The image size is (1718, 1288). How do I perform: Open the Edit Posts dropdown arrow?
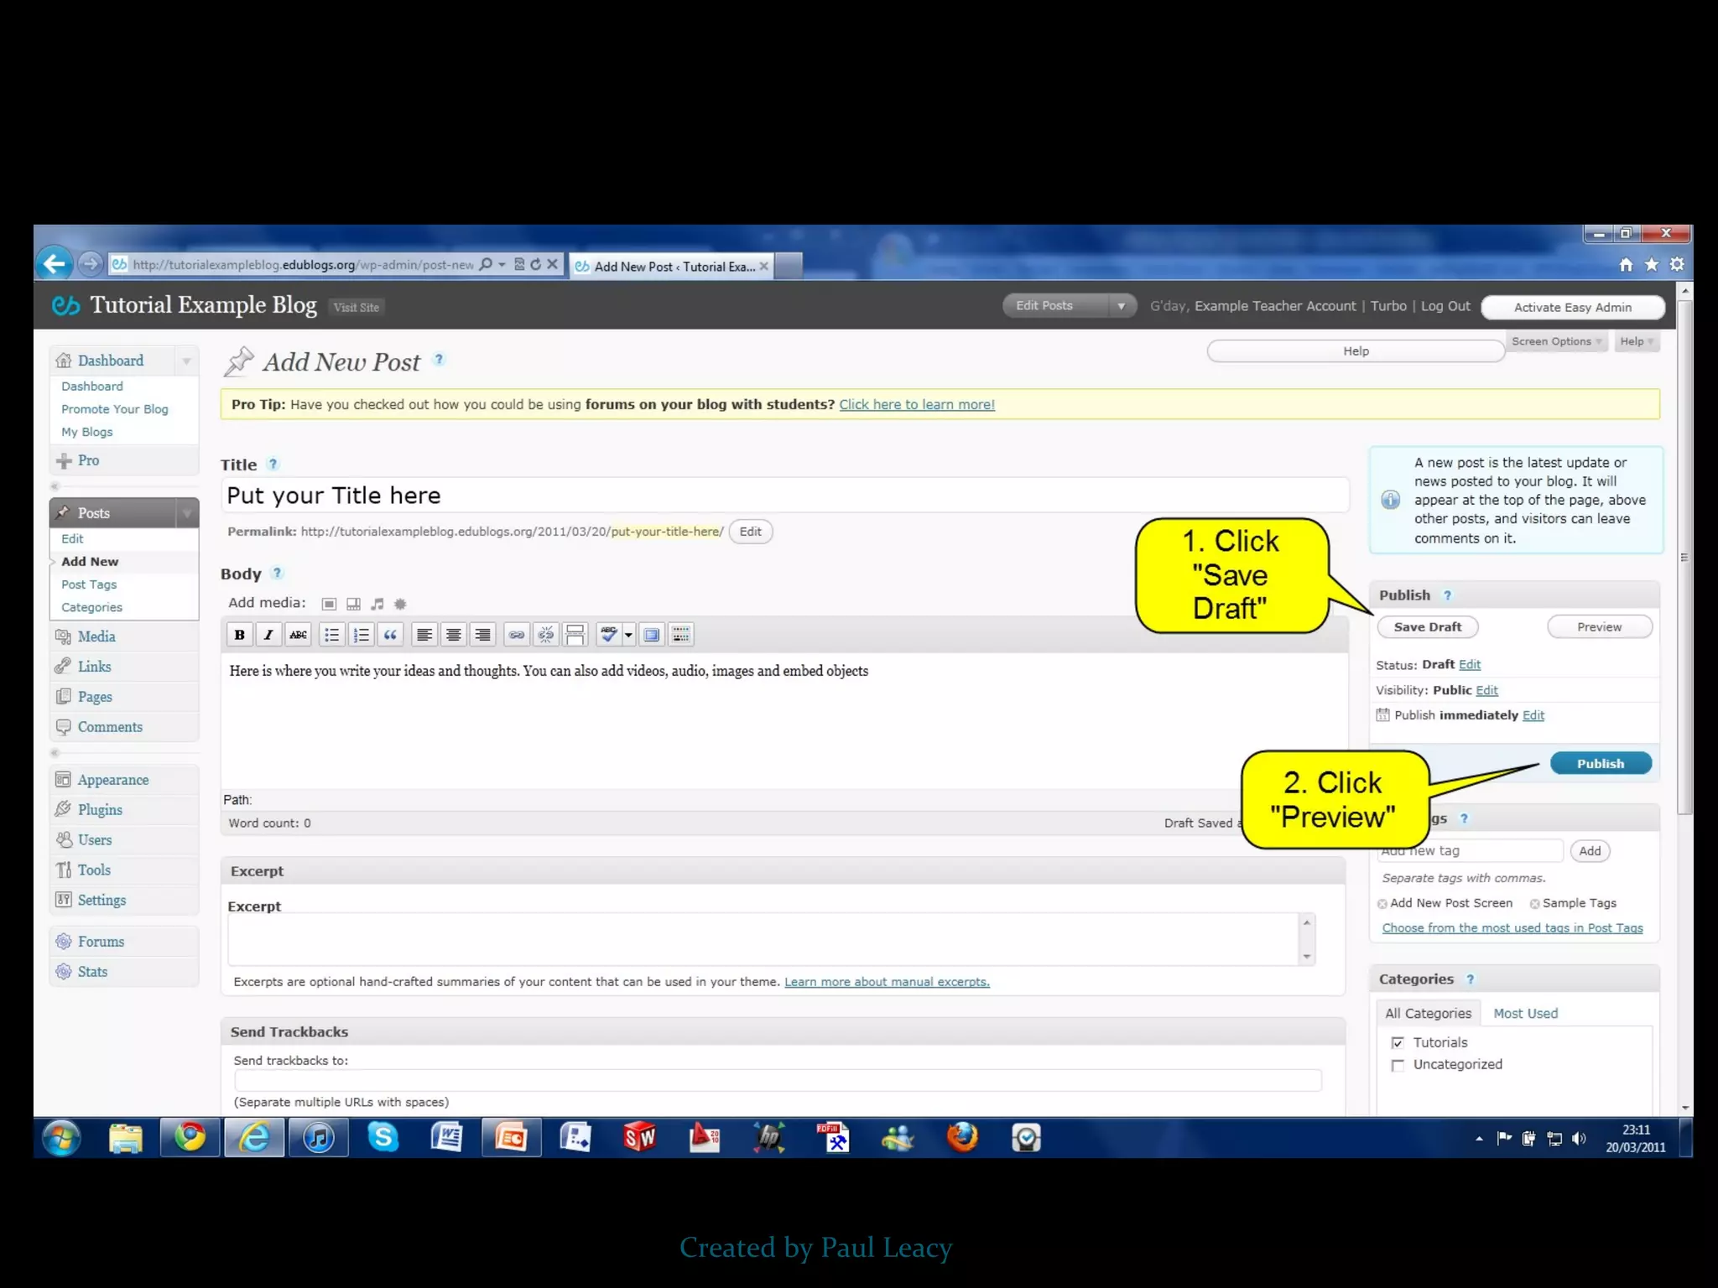1121,306
